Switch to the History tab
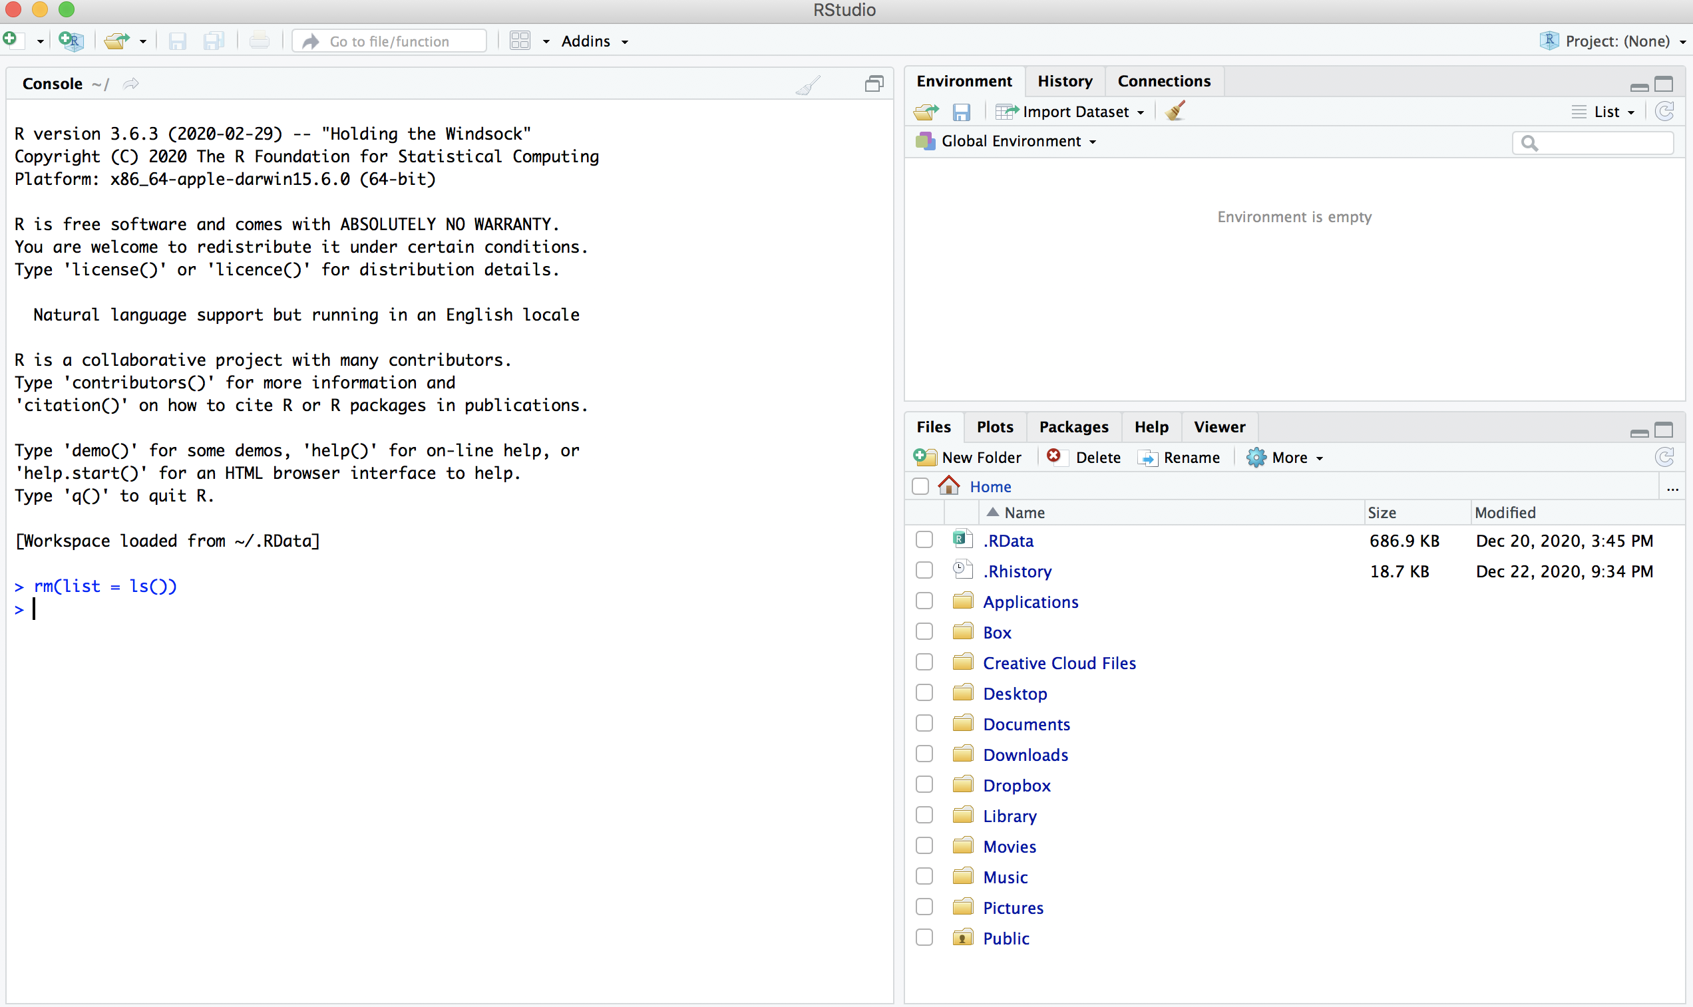Screen dimensions: 1693x1007 [1064, 81]
